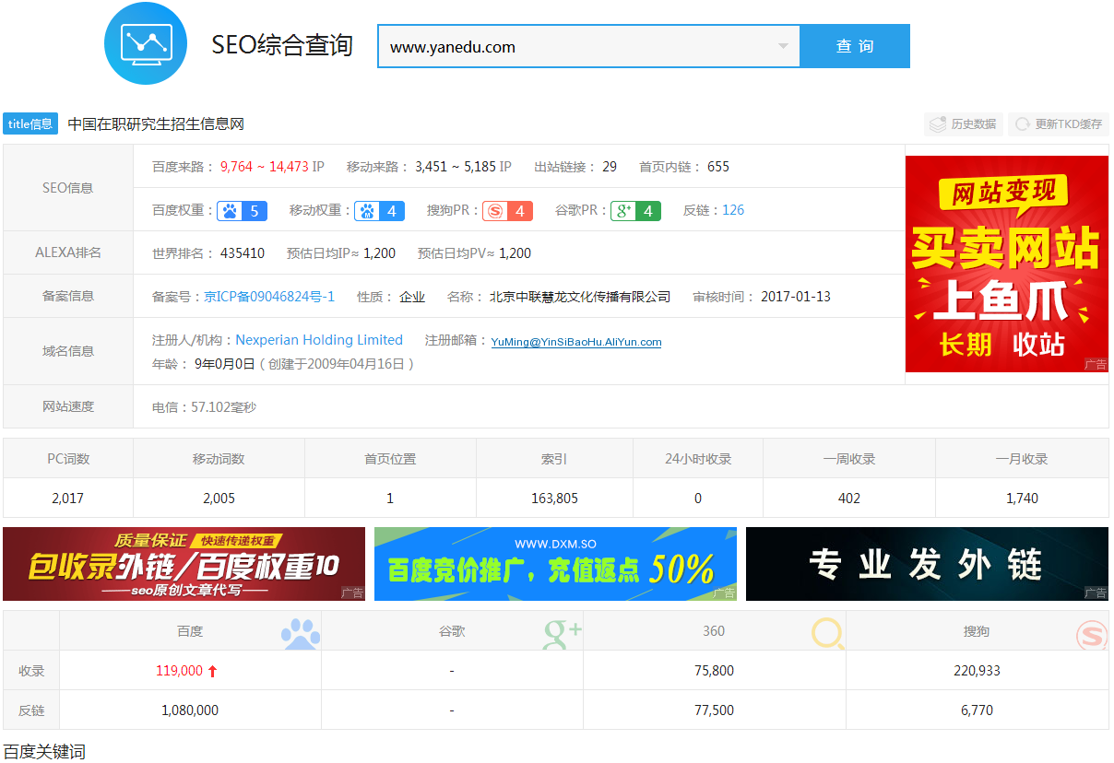Open 360 backlinks value 77,500

714,710
